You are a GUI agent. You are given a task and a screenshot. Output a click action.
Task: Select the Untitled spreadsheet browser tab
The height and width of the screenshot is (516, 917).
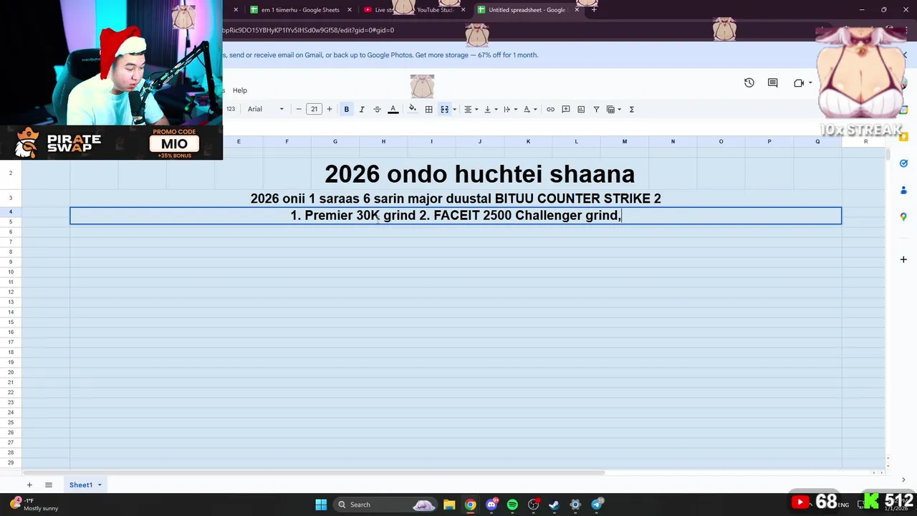[527, 10]
